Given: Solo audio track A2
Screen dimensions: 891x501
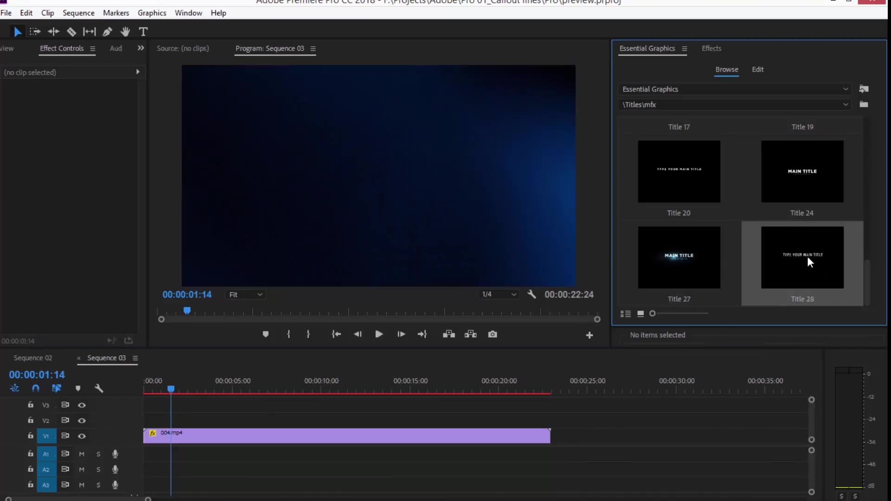Looking at the screenshot, I should point(98,469).
